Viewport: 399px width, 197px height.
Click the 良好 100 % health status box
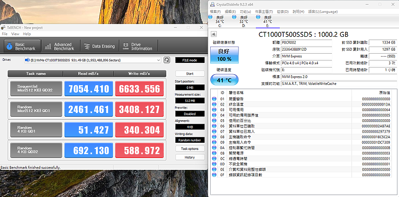pos(225,55)
